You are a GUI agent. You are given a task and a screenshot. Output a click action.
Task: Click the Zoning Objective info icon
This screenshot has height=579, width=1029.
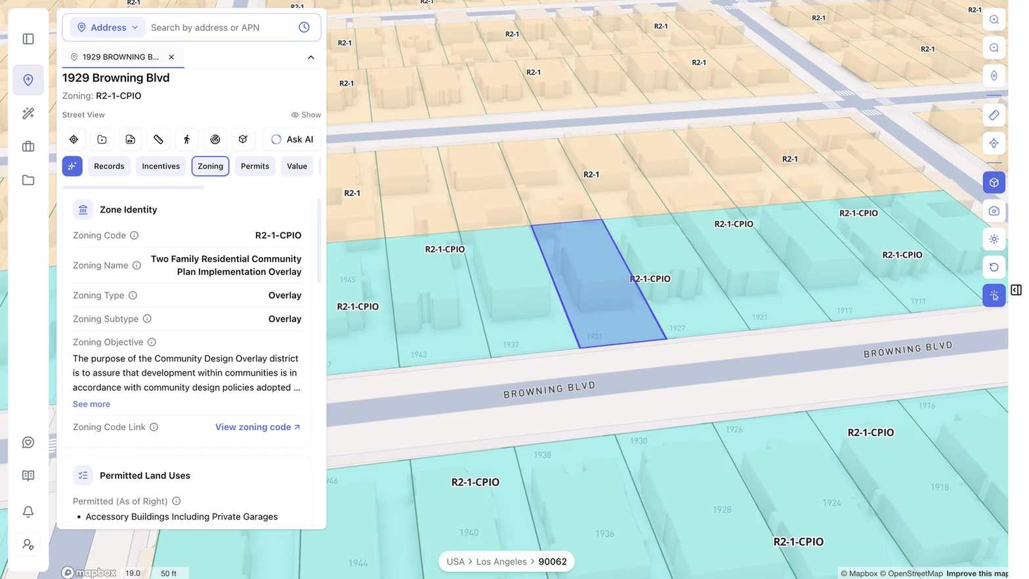tap(152, 342)
